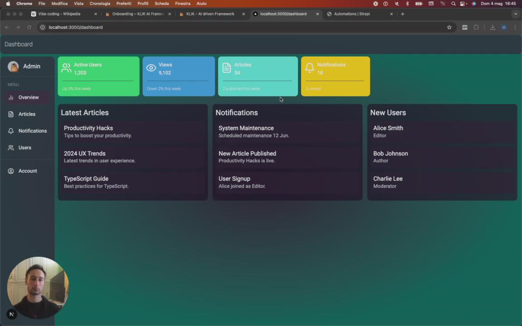This screenshot has height=326, width=522.
Task: Click the Articles document icon in sidebar
Action: (x=11, y=114)
